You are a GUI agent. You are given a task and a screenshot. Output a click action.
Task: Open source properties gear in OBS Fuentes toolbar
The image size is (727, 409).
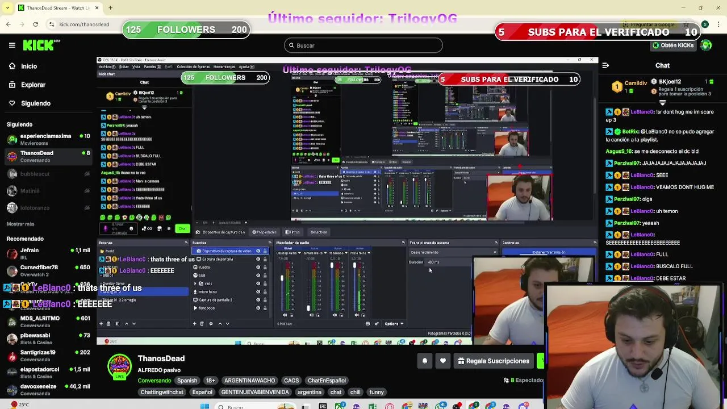[x=211, y=324]
